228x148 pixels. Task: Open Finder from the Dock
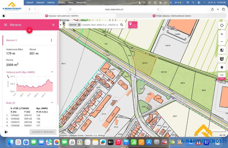click(x=11, y=142)
